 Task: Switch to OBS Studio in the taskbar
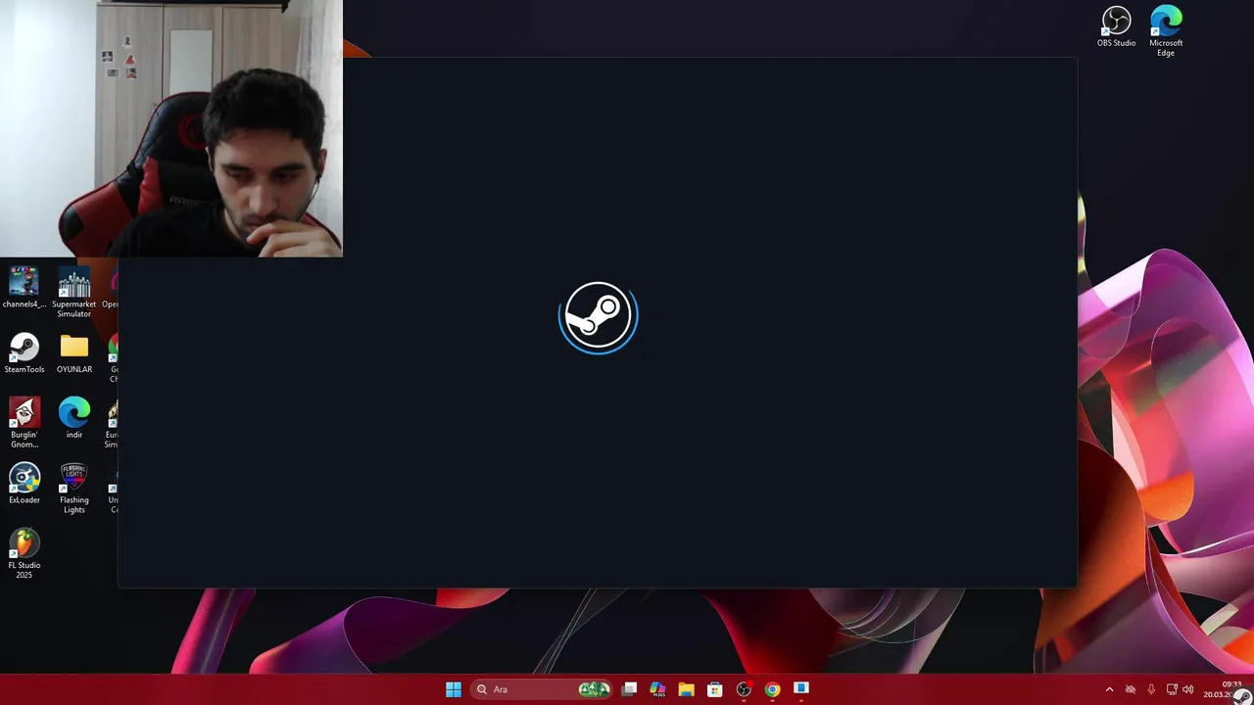(x=744, y=689)
